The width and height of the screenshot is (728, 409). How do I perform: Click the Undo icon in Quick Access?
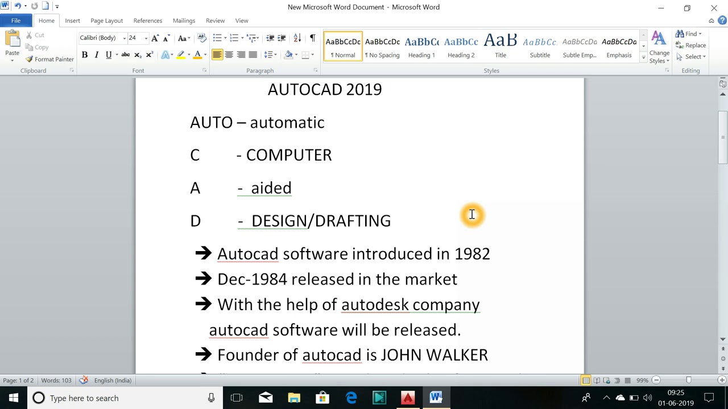click(17, 6)
